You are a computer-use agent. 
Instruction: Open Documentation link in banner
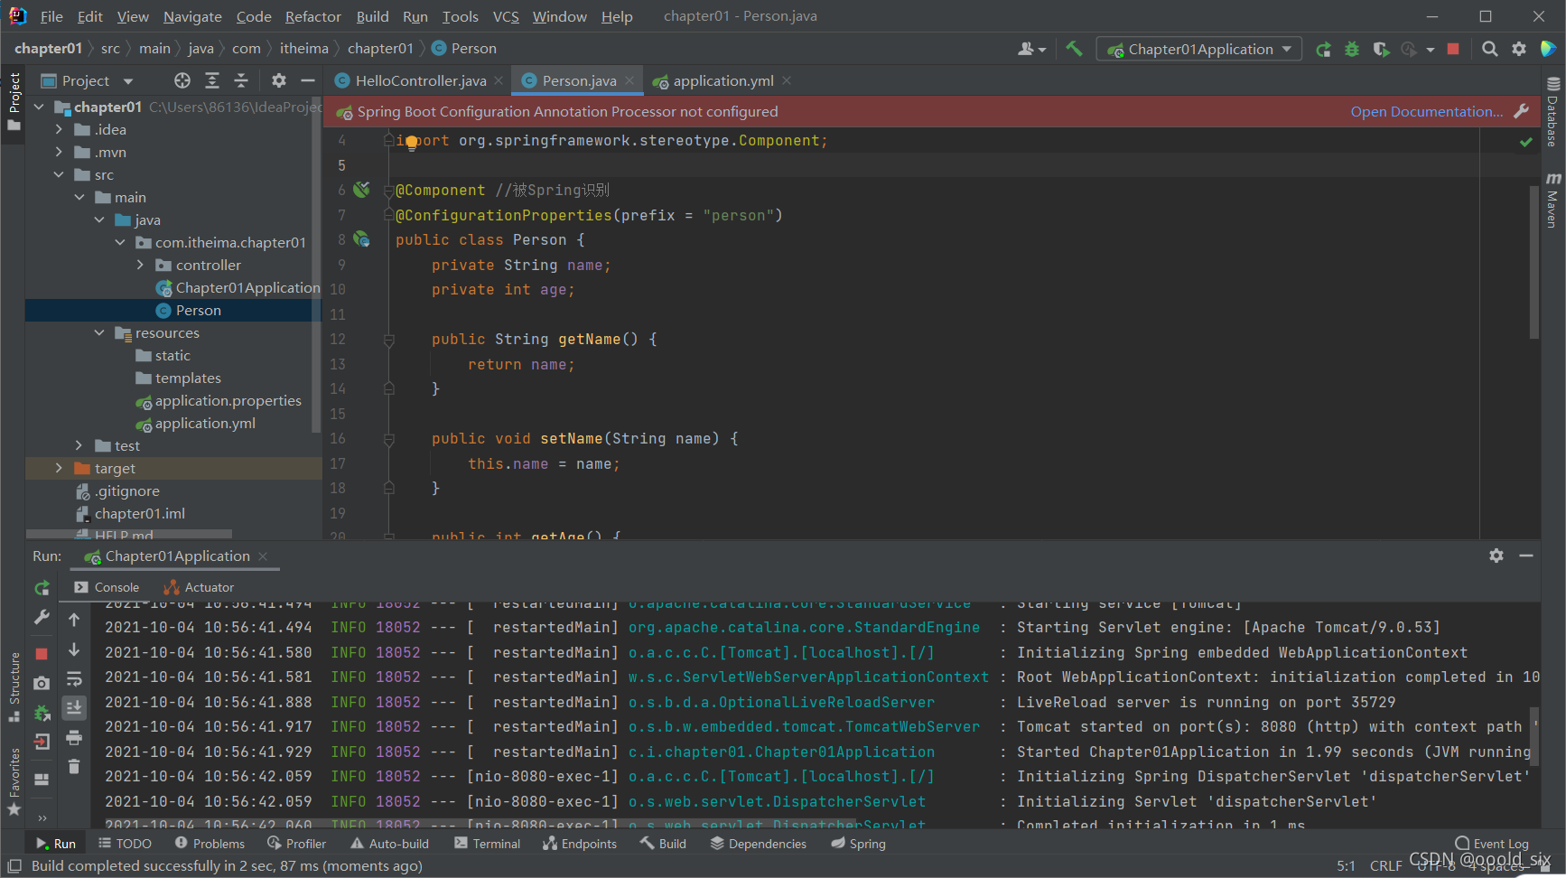point(1427,111)
